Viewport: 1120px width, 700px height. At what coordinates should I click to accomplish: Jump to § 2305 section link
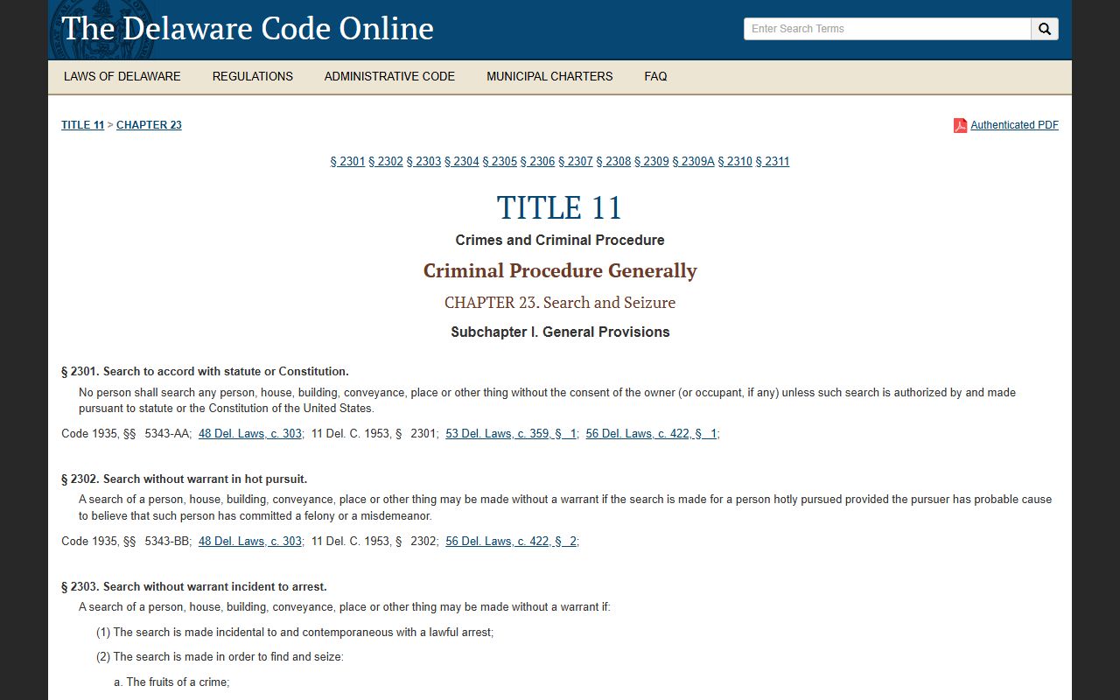(500, 161)
